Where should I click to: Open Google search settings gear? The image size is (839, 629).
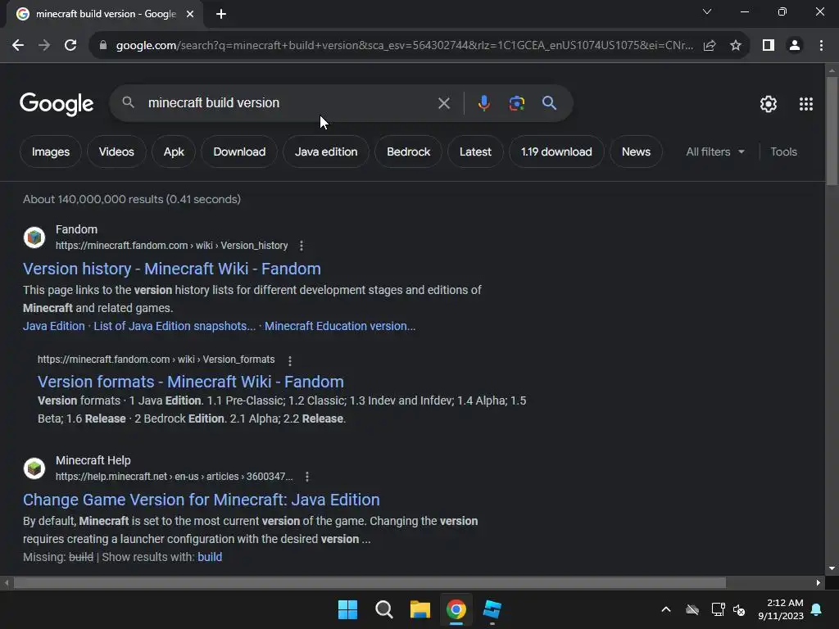point(769,104)
